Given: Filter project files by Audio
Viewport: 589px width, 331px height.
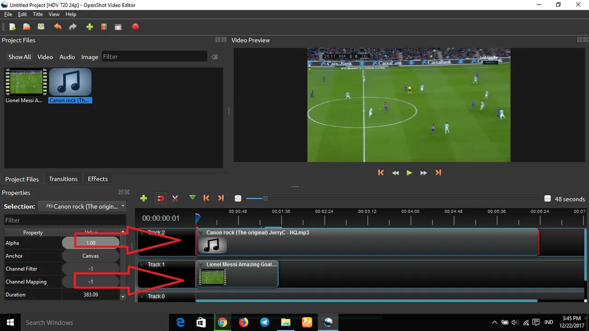Looking at the screenshot, I should 67,57.
